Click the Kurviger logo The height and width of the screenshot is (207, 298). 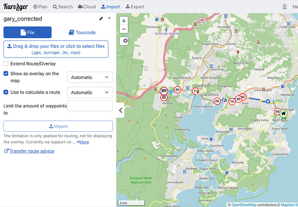(x=16, y=6)
